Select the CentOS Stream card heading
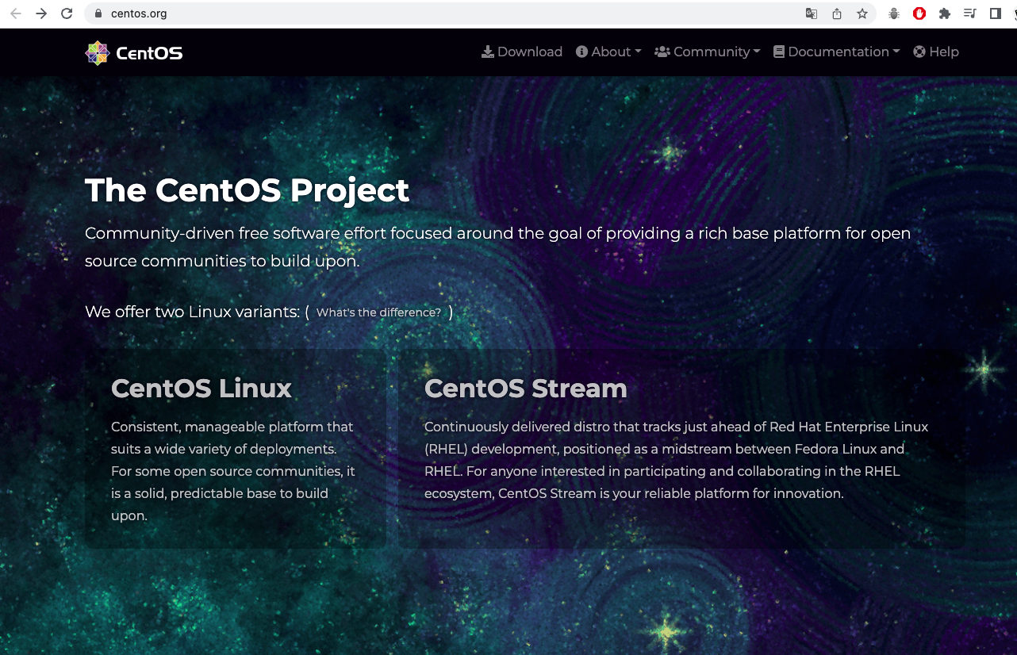Viewport: 1017px width, 655px height. pyautogui.click(x=526, y=389)
